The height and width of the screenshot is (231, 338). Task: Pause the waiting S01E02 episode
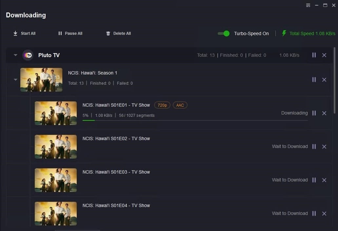[314, 147]
